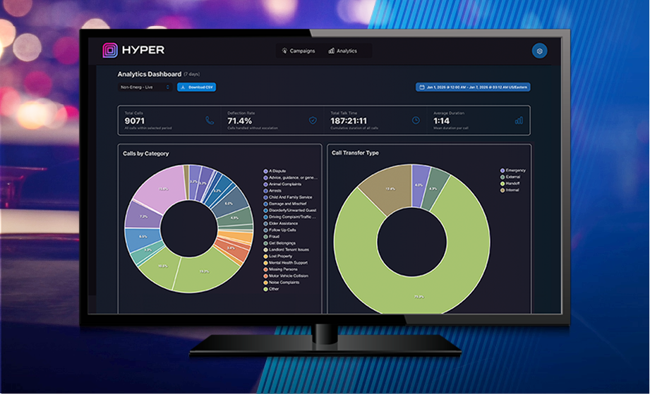Click the Handoff legend dot in Call Transfer Type

tap(502, 184)
